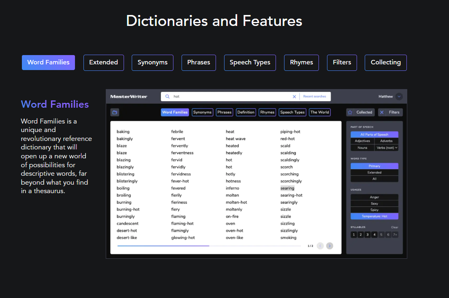Select the Speech Types feature tab
Image resolution: width=449 pixels, height=298 pixels.
[x=250, y=62]
